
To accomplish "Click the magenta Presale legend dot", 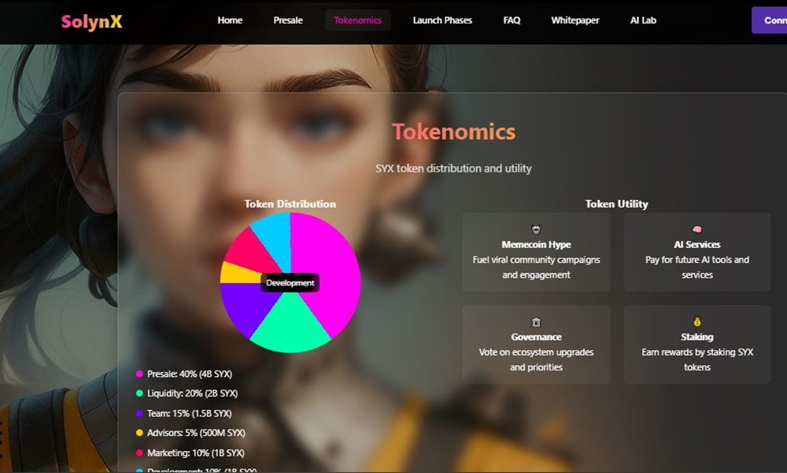I will (139, 374).
